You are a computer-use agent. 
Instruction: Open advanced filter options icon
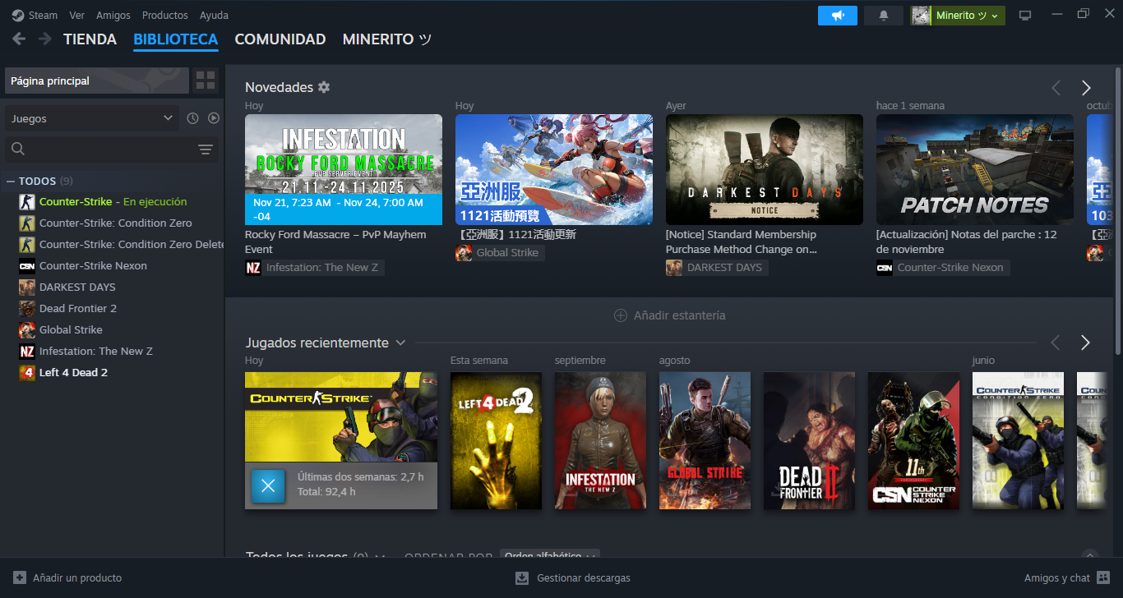coord(206,149)
